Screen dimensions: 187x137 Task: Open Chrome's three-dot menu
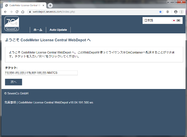click(182, 12)
